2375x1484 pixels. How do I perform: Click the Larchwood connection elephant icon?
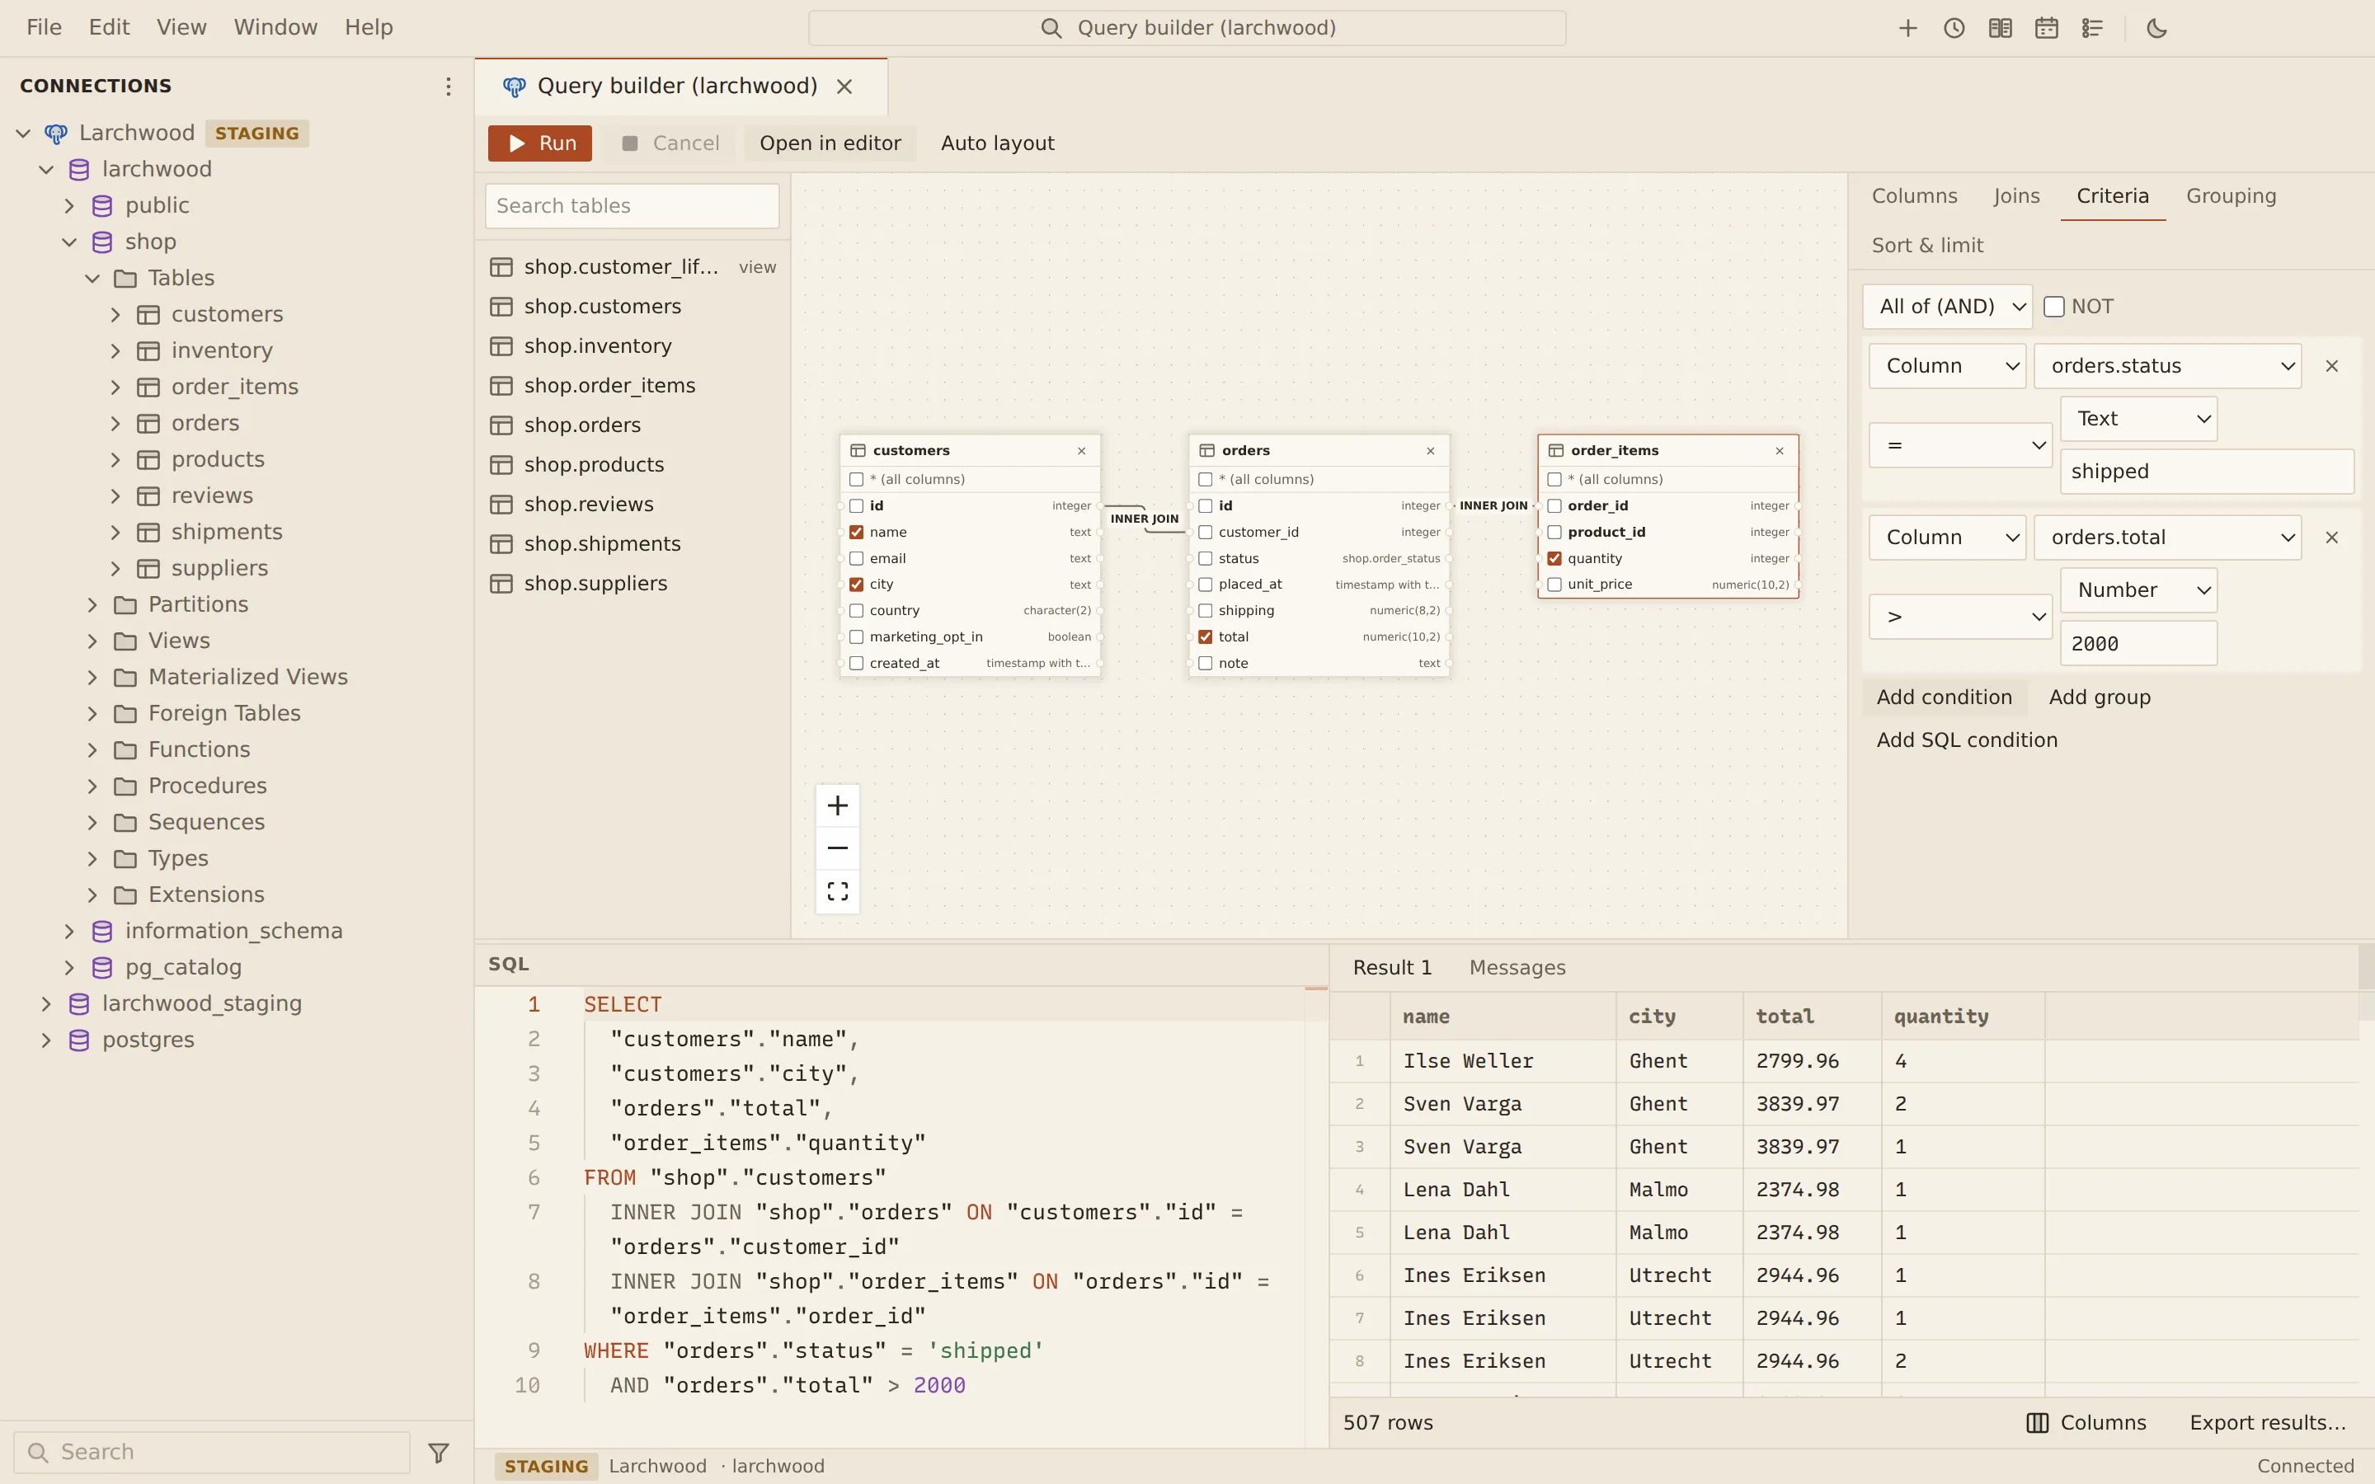(x=56, y=134)
